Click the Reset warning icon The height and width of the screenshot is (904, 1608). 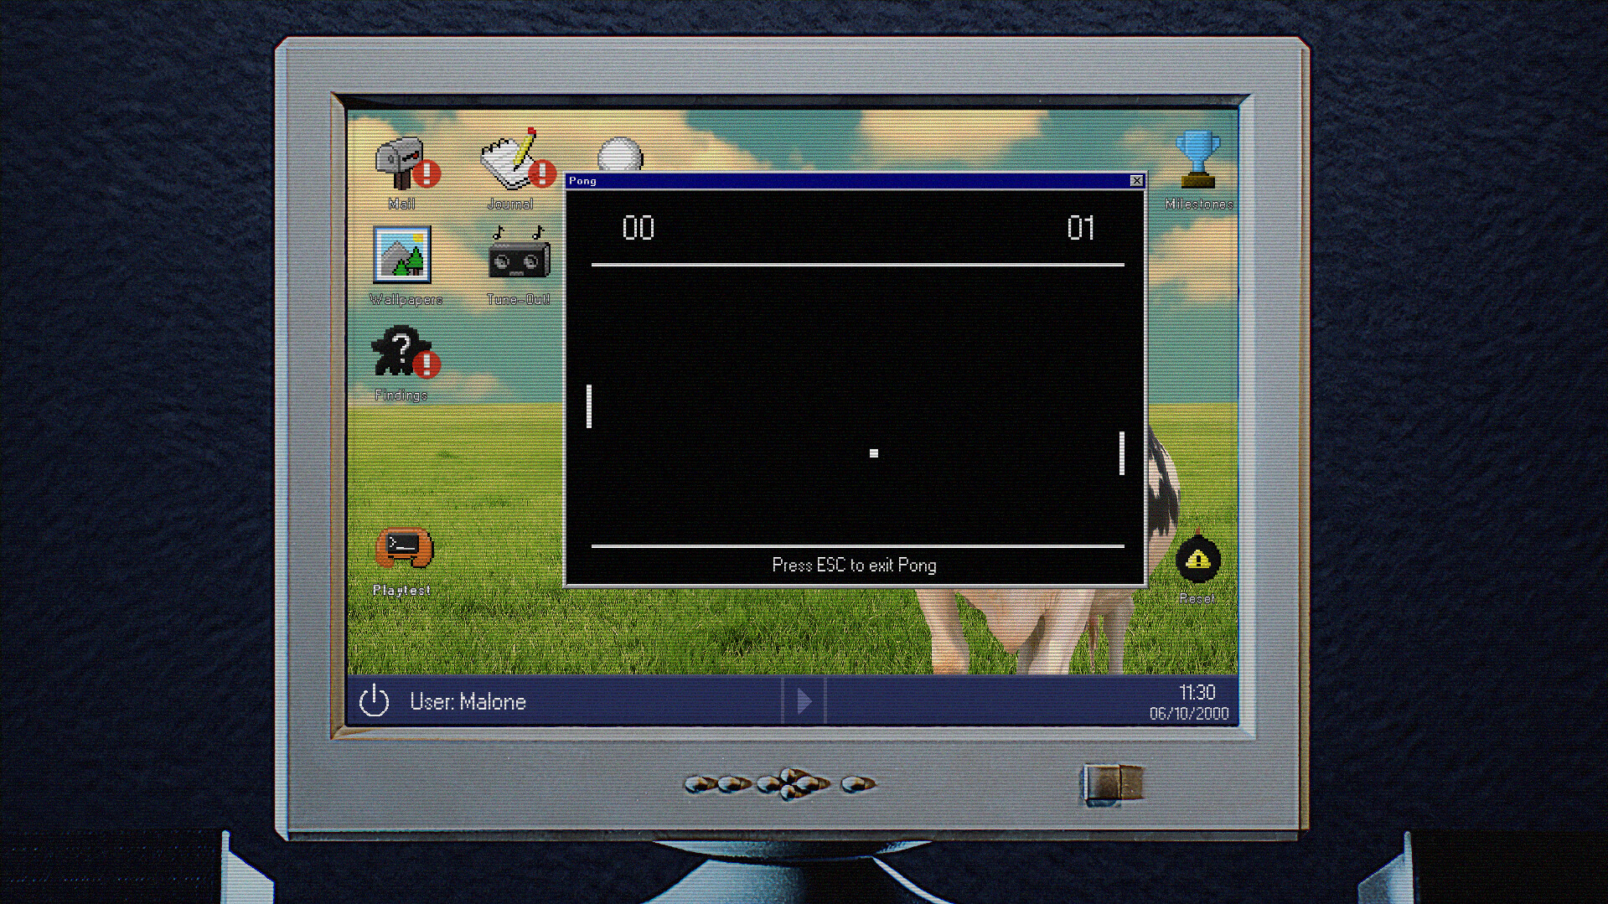pyautogui.click(x=1197, y=560)
